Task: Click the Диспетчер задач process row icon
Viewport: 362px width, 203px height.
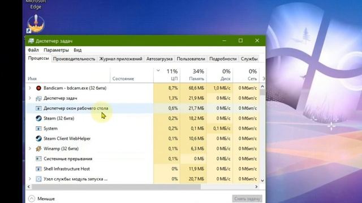Action: (x=38, y=98)
